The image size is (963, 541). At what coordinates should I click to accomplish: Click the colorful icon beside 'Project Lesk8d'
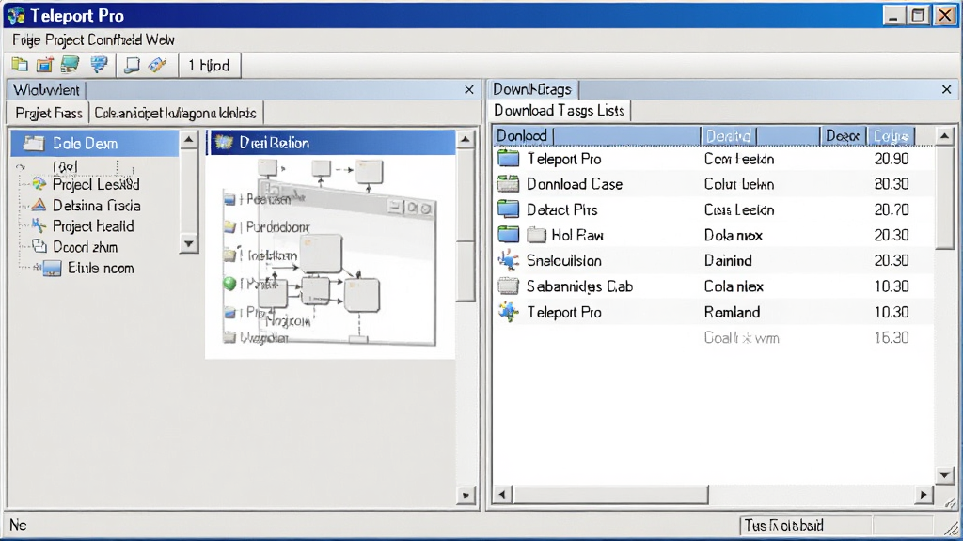click(x=39, y=184)
